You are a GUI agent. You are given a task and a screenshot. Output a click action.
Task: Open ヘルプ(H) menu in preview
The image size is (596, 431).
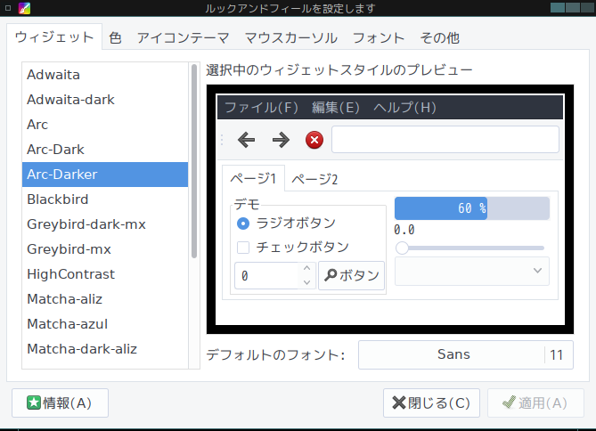[x=404, y=108]
